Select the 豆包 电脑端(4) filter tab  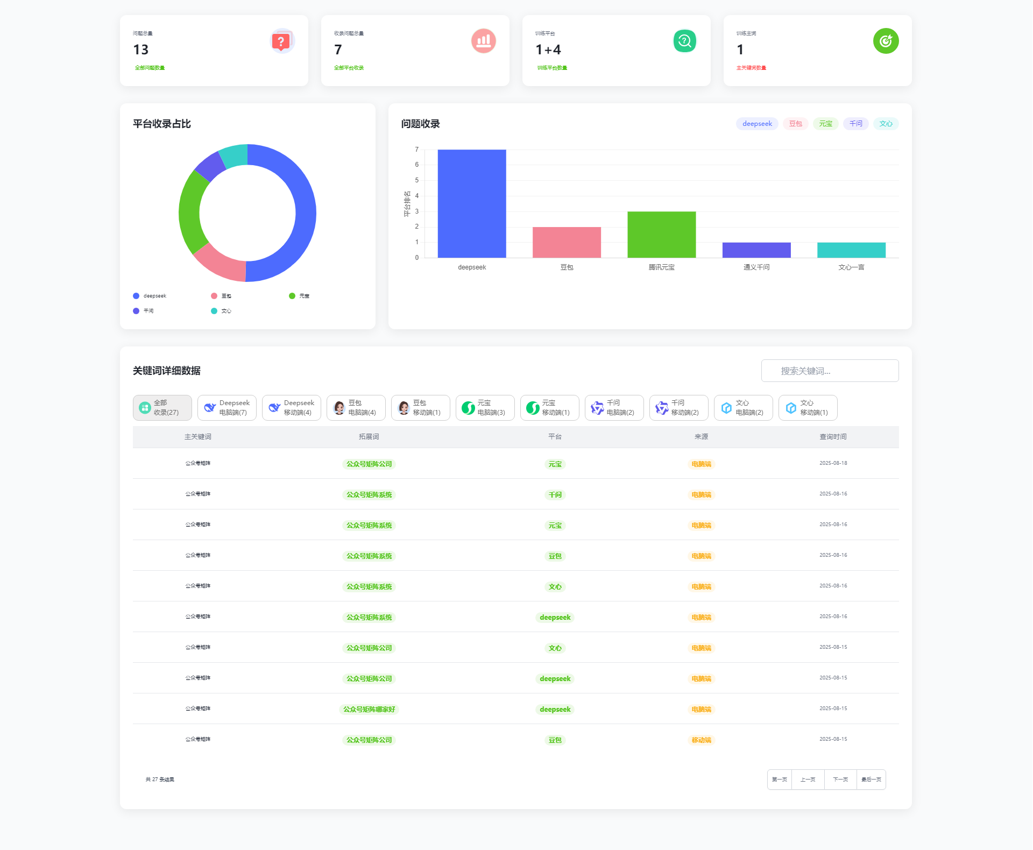[356, 408]
